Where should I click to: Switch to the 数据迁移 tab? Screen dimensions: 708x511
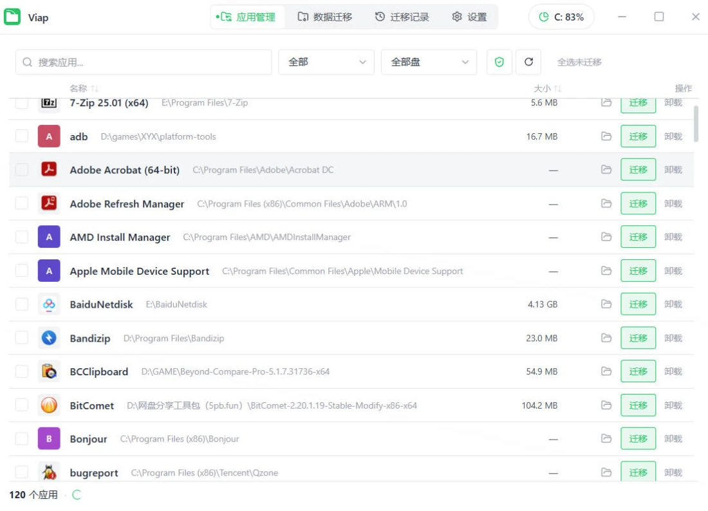324,17
